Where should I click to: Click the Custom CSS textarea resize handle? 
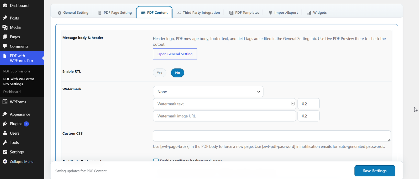(389, 140)
